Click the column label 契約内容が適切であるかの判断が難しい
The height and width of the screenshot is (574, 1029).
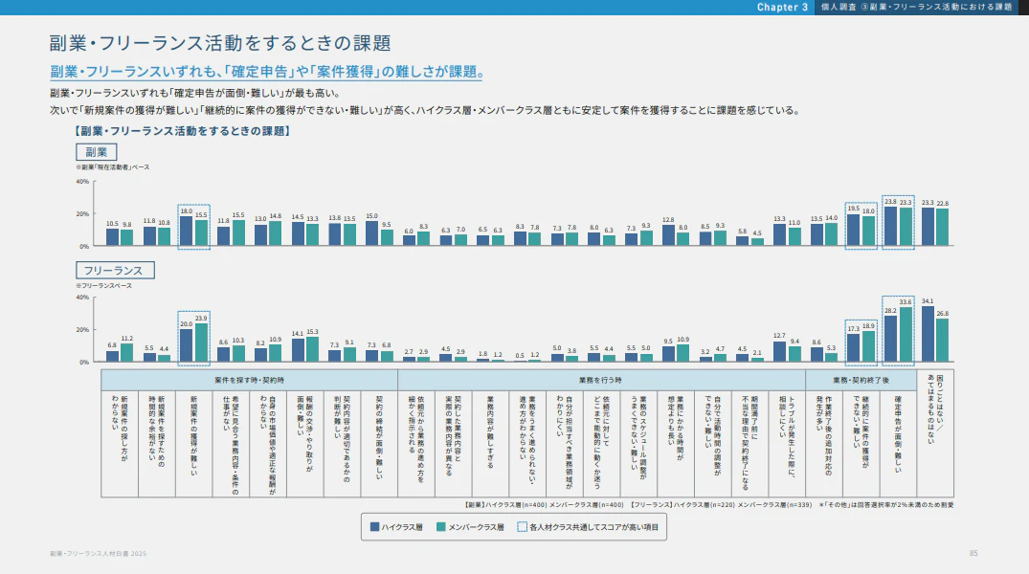click(342, 438)
